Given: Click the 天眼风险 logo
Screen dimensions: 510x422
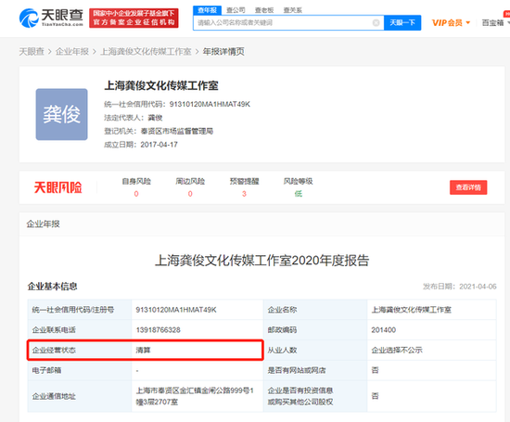Looking at the screenshot, I should (57, 187).
